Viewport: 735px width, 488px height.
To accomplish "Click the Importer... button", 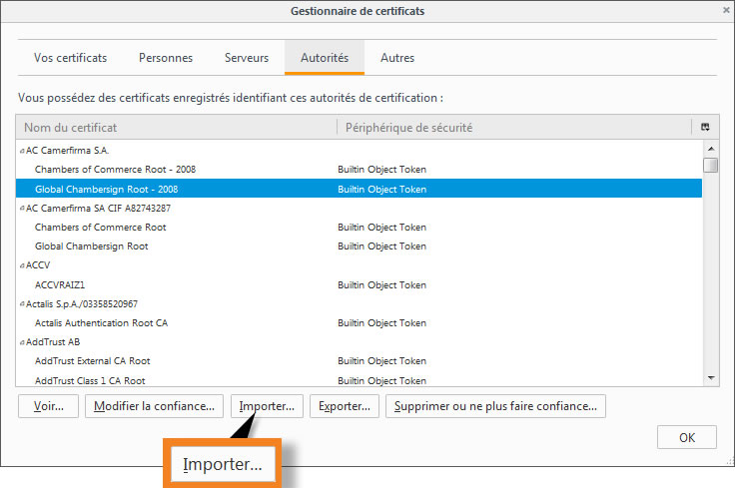I will coord(267,406).
